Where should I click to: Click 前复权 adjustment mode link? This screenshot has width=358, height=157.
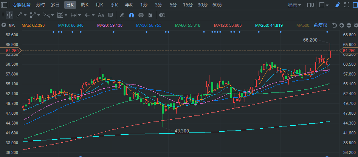321,25
